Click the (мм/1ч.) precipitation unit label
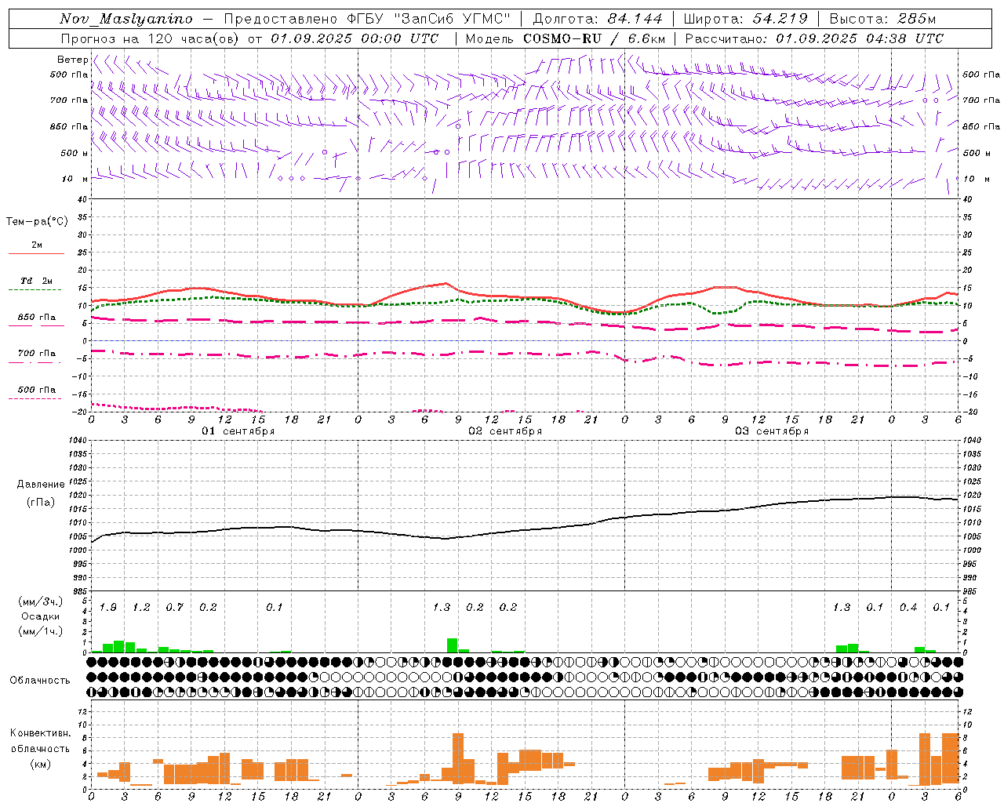Viewport: 1004px width, 803px height. [41, 631]
